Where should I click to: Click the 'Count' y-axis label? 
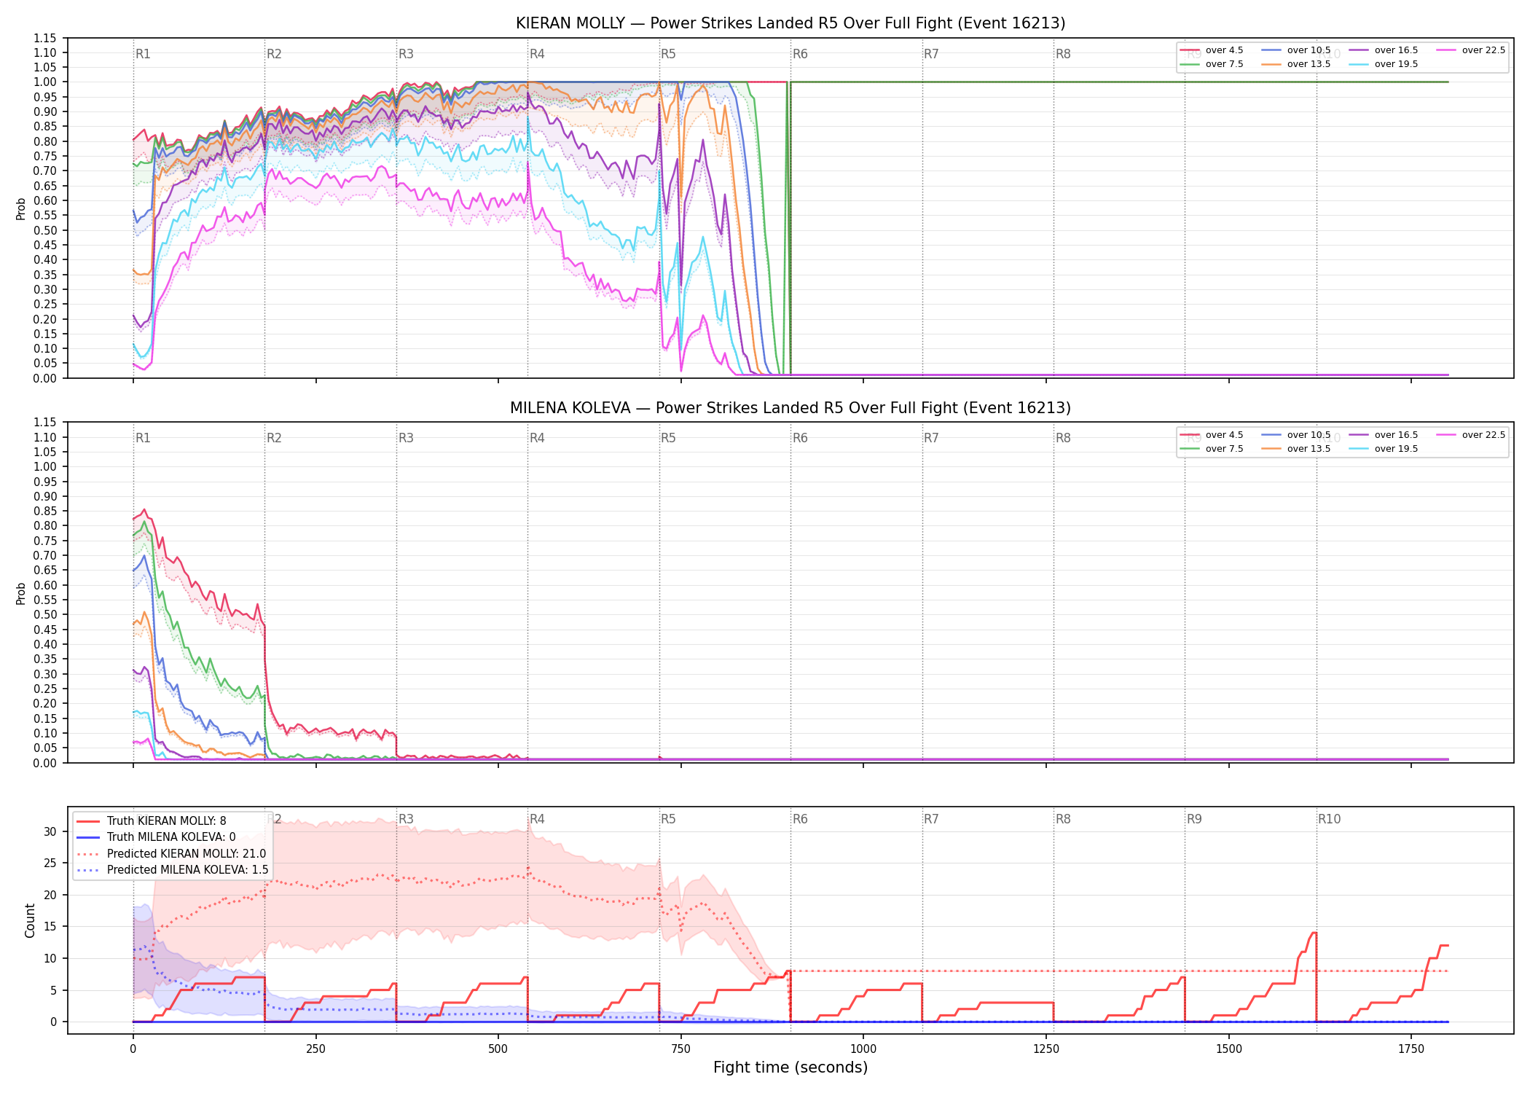point(30,920)
